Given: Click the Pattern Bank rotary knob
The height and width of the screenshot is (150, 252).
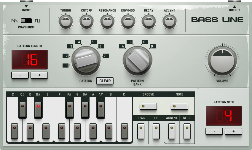Looking at the screenshot, I should pyautogui.click(x=137, y=61).
